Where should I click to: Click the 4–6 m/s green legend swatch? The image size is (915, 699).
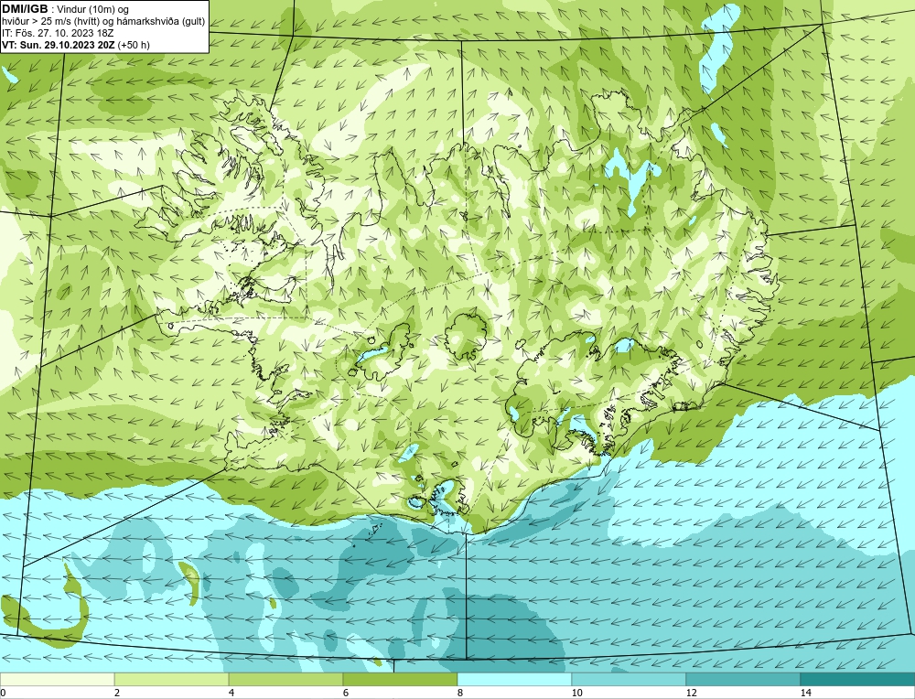coord(285,679)
